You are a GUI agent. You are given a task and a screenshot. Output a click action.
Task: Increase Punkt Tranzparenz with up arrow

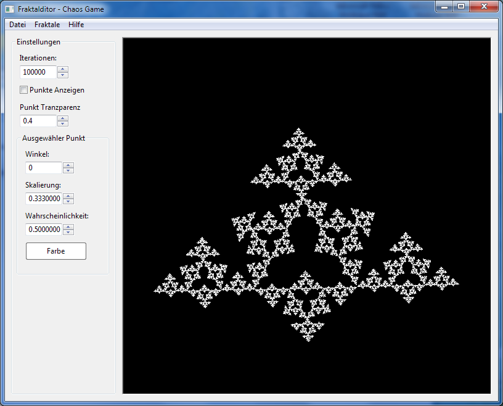[x=63, y=118]
